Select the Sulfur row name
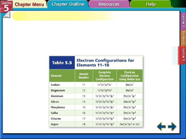186x139 pixels. tap(55, 113)
